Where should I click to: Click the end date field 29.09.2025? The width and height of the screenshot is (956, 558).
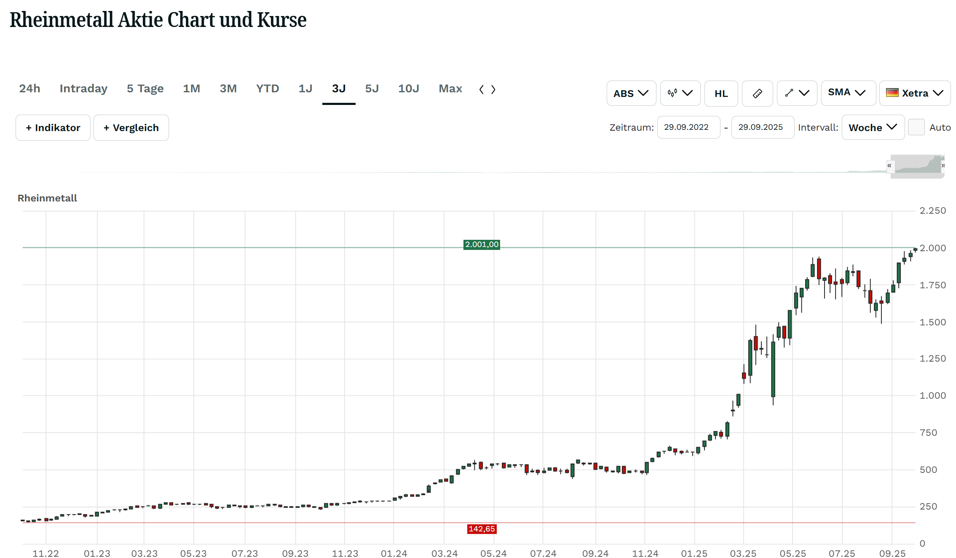pos(763,127)
